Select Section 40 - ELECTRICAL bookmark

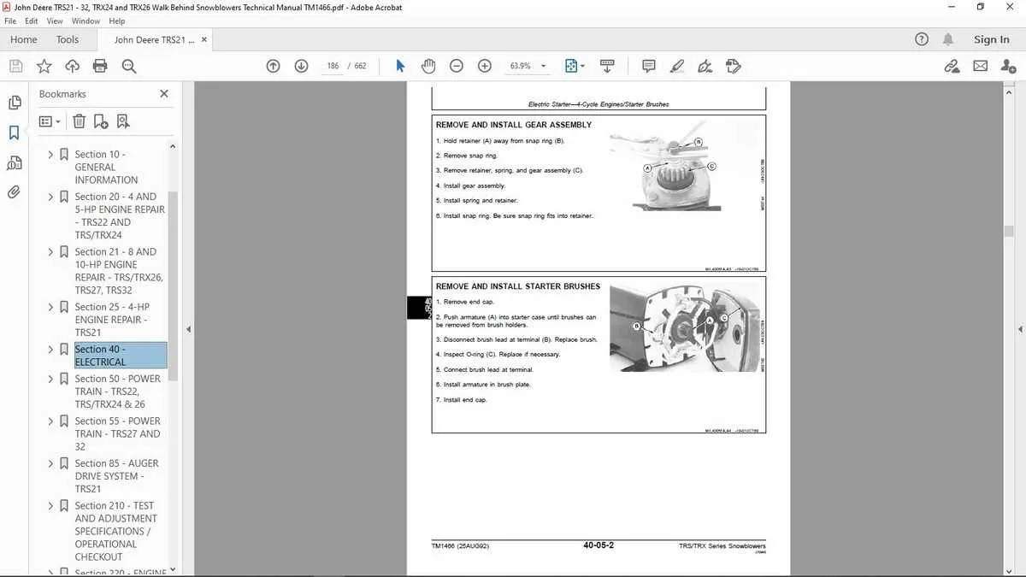coord(120,356)
